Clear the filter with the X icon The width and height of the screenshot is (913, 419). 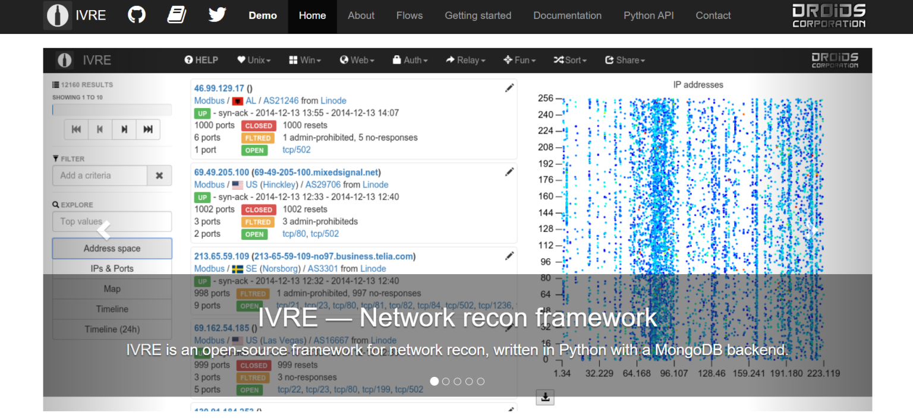159,175
